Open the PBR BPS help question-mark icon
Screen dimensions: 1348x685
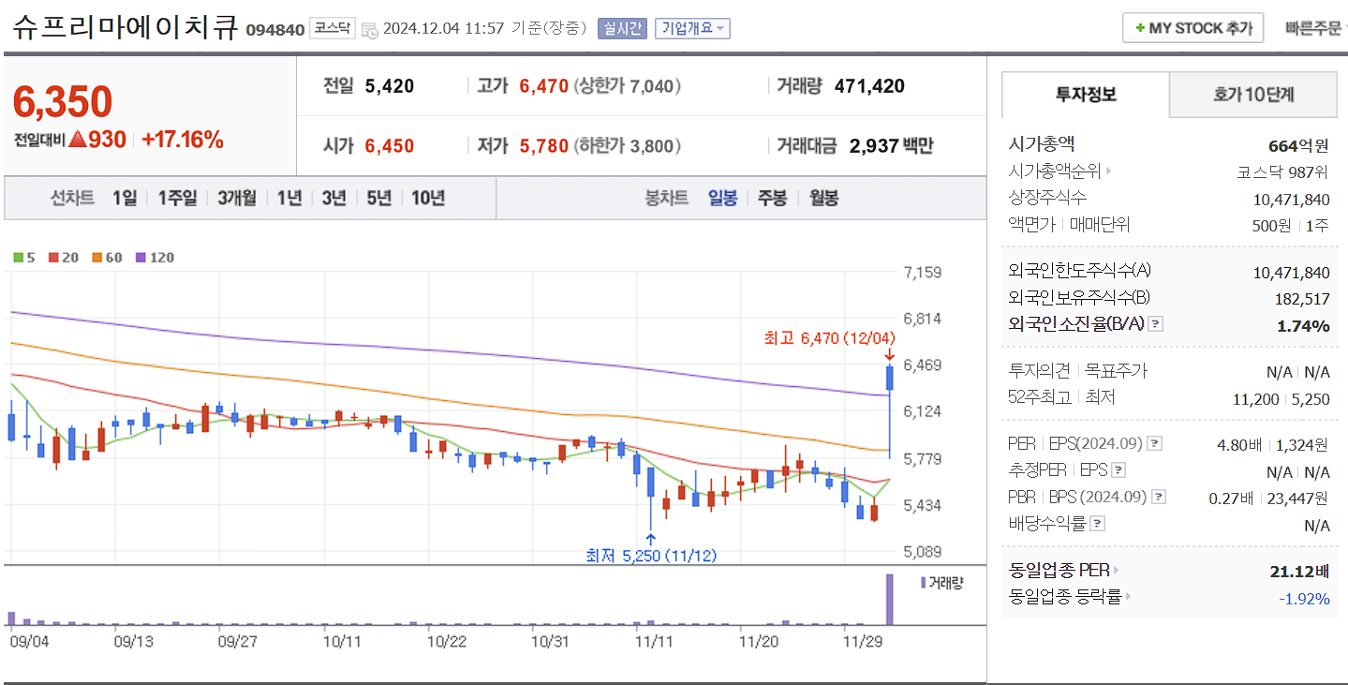pos(1160,497)
